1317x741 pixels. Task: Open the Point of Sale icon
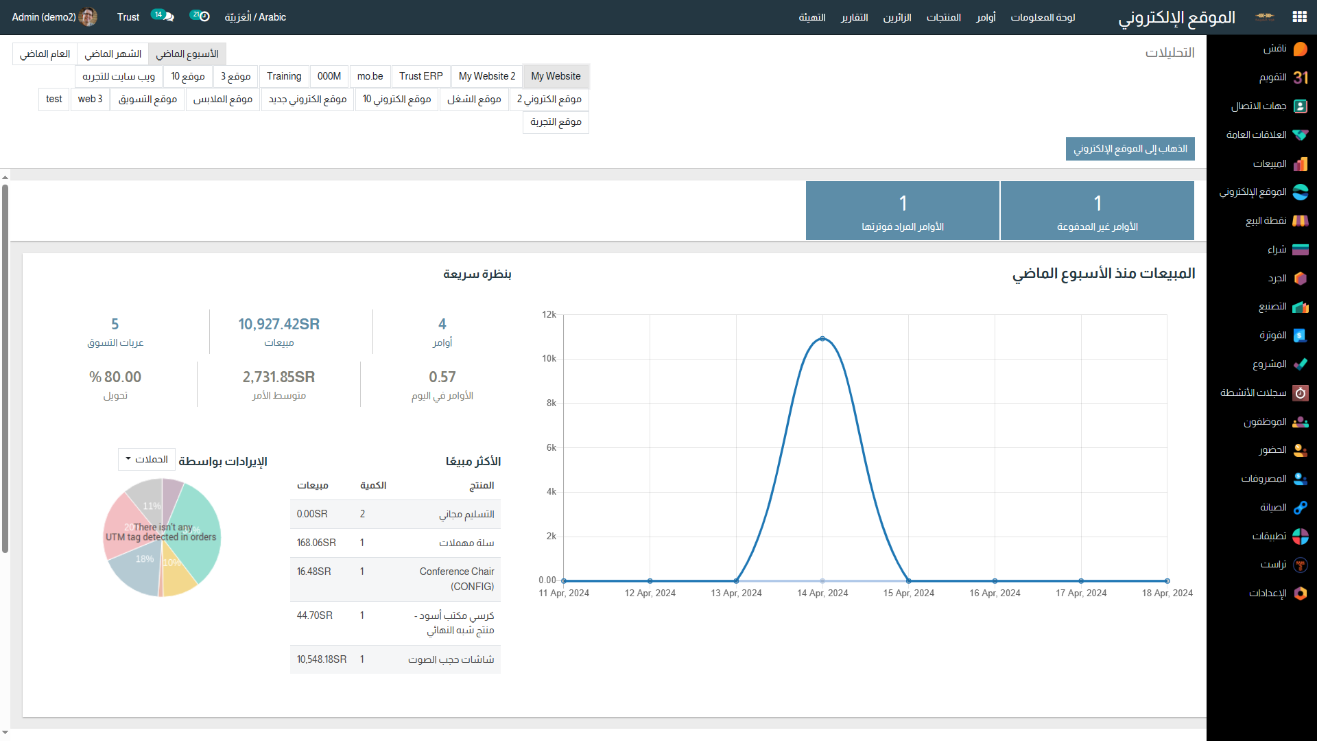pyautogui.click(x=1300, y=221)
